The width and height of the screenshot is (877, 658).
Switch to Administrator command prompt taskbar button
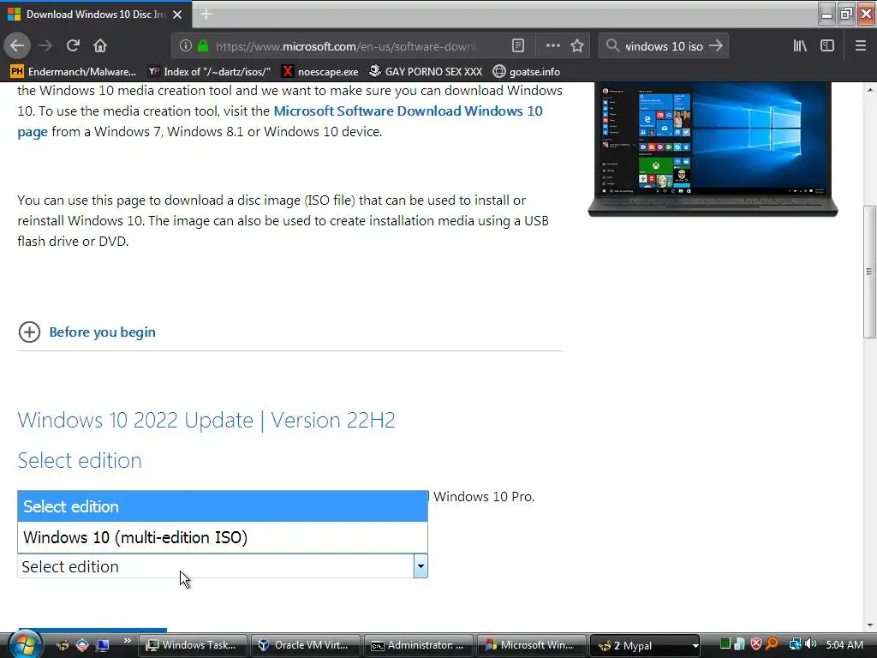[x=418, y=645]
